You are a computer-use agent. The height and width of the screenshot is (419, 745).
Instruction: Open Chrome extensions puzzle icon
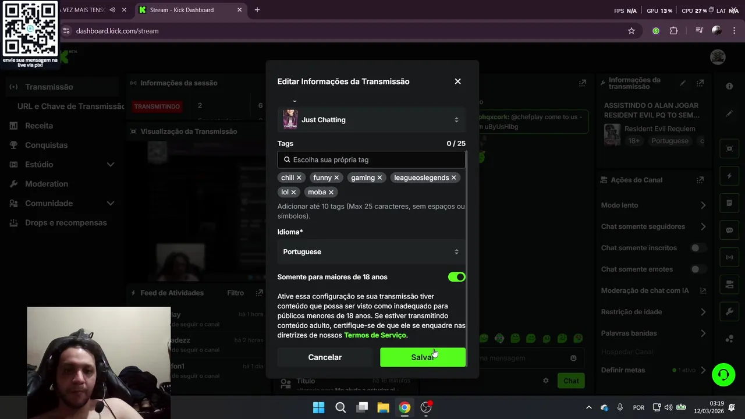tap(673, 31)
